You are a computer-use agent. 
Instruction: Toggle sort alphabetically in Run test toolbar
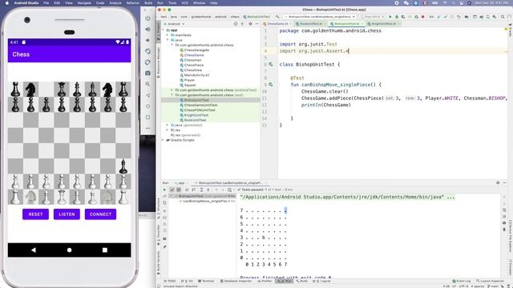click(187, 190)
